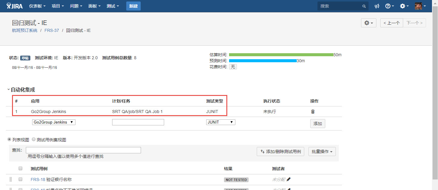The height and width of the screenshot is (190, 438).
Task: Click the blue 预测时间 progress bar
Action: pos(263,61)
